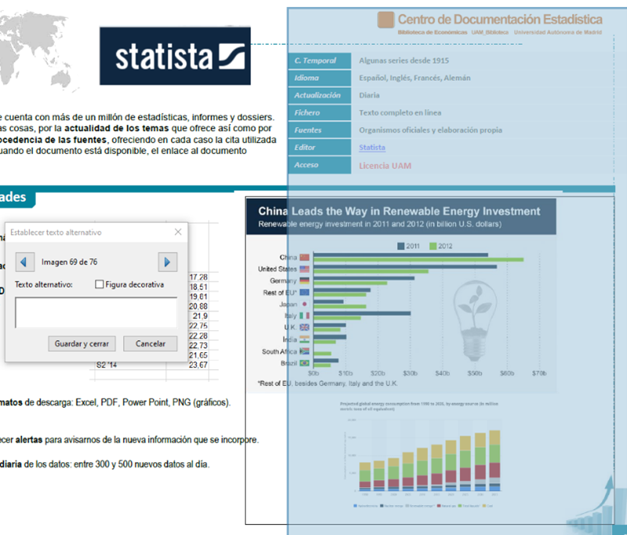Click the Diaria update frequency value
This screenshot has width=627, height=535.
(369, 95)
